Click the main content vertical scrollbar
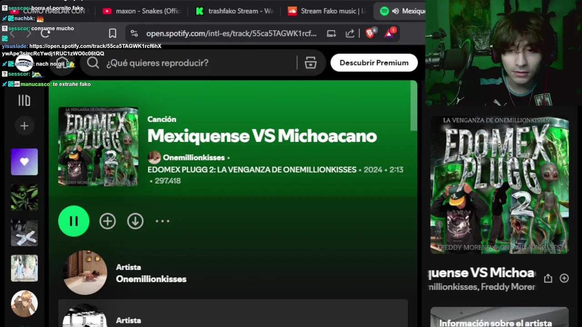The width and height of the screenshot is (582, 327). coord(414,106)
